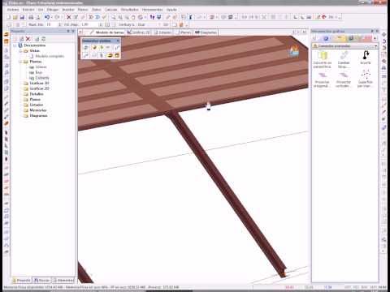Image resolution: width=390 pixels, height=292 pixels.
Task: Close the Proyecto side panel
Action: [73, 31]
